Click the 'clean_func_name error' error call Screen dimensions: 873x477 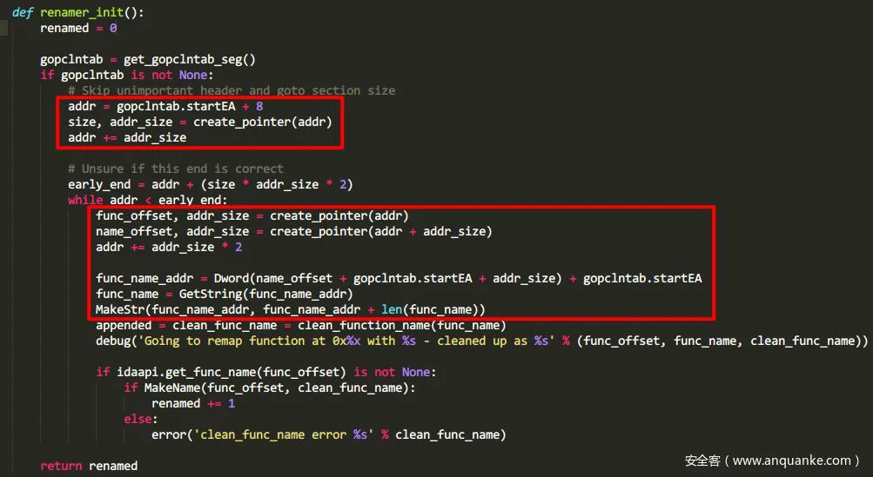coord(328,434)
